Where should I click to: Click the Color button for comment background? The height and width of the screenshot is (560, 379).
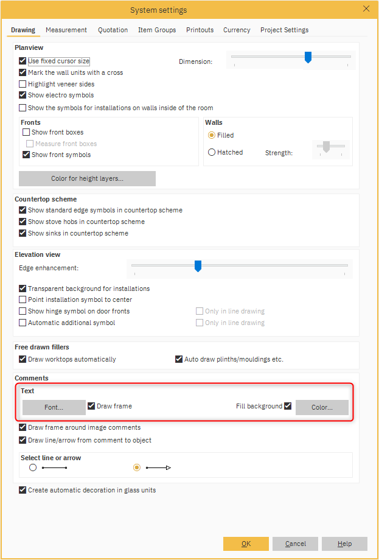point(322,407)
